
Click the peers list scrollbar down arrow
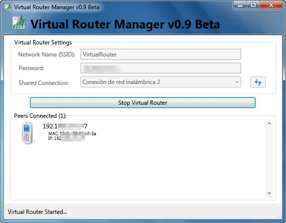269,194
